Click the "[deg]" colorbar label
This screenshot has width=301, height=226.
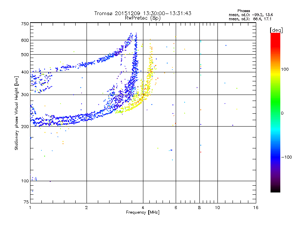click(276, 30)
